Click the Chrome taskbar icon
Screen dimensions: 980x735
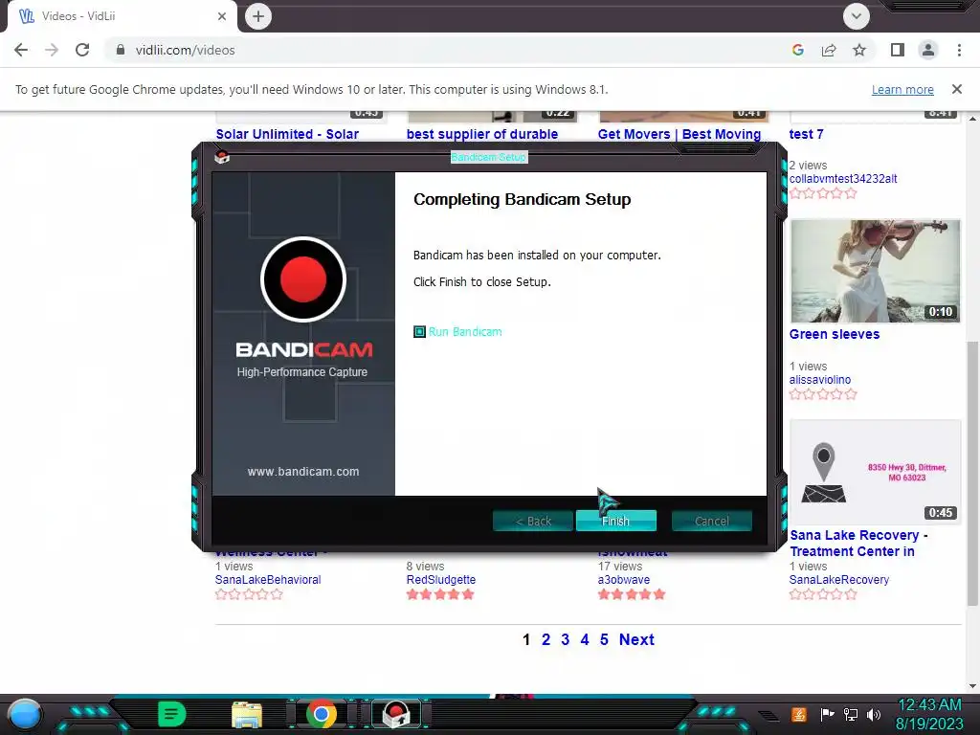[x=322, y=714]
